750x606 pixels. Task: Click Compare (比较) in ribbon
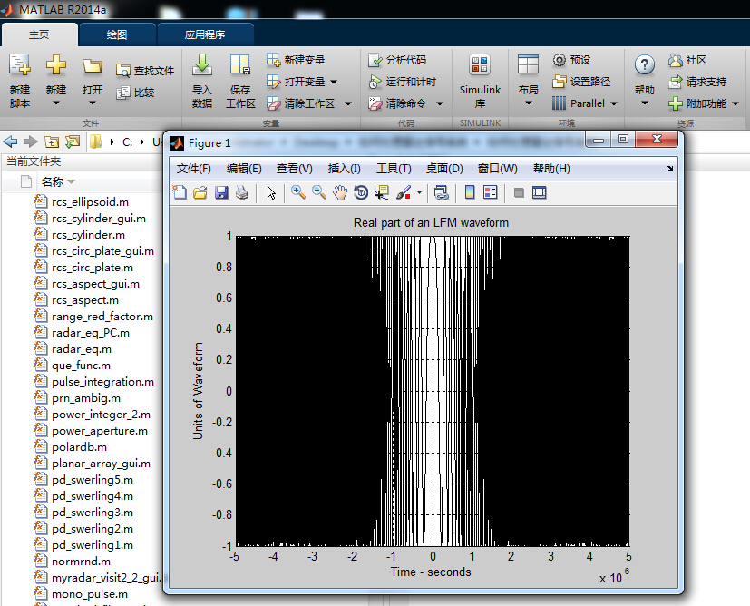135,93
